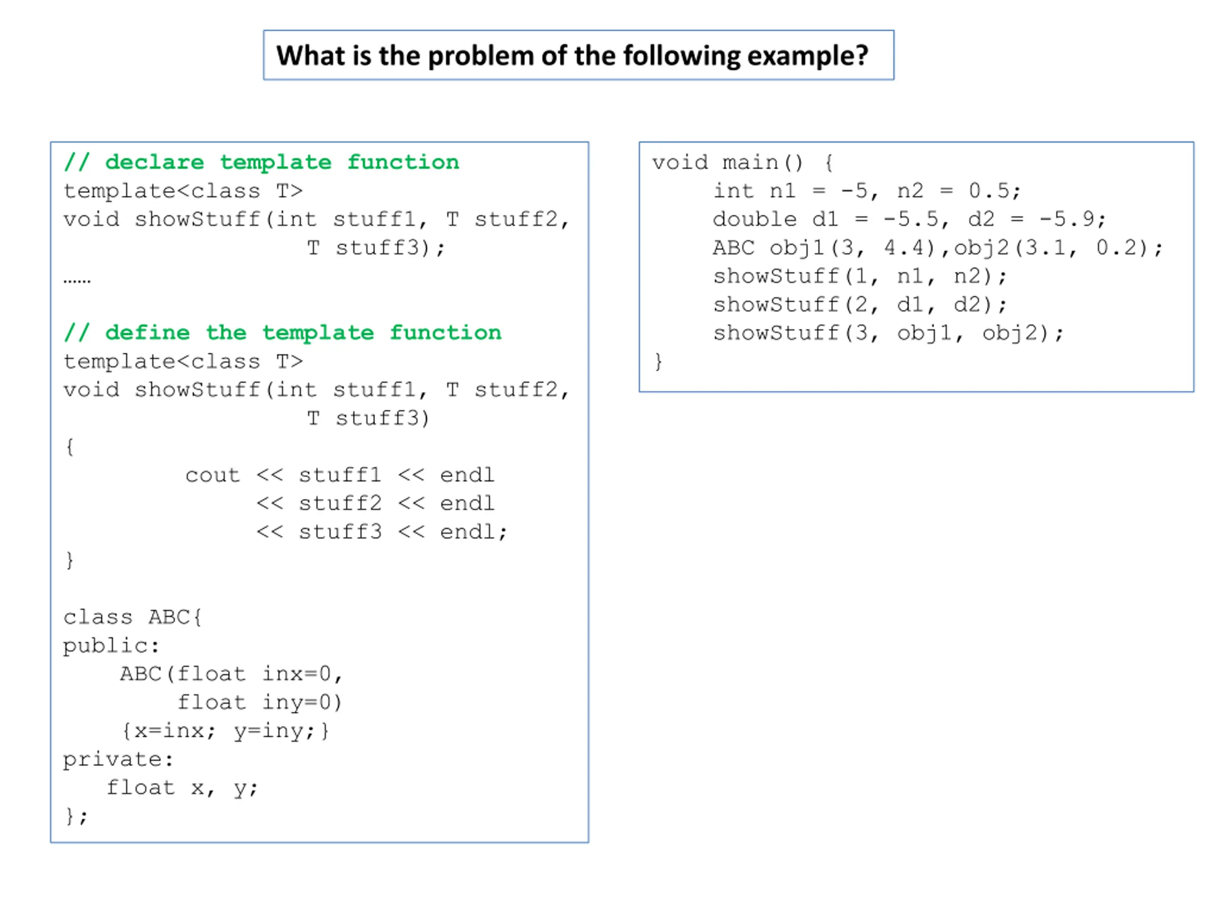This screenshot has width=1218, height=913.
Task: Click the showStuff declaration ending with semicolon
Action: click(x=316, y=234)
